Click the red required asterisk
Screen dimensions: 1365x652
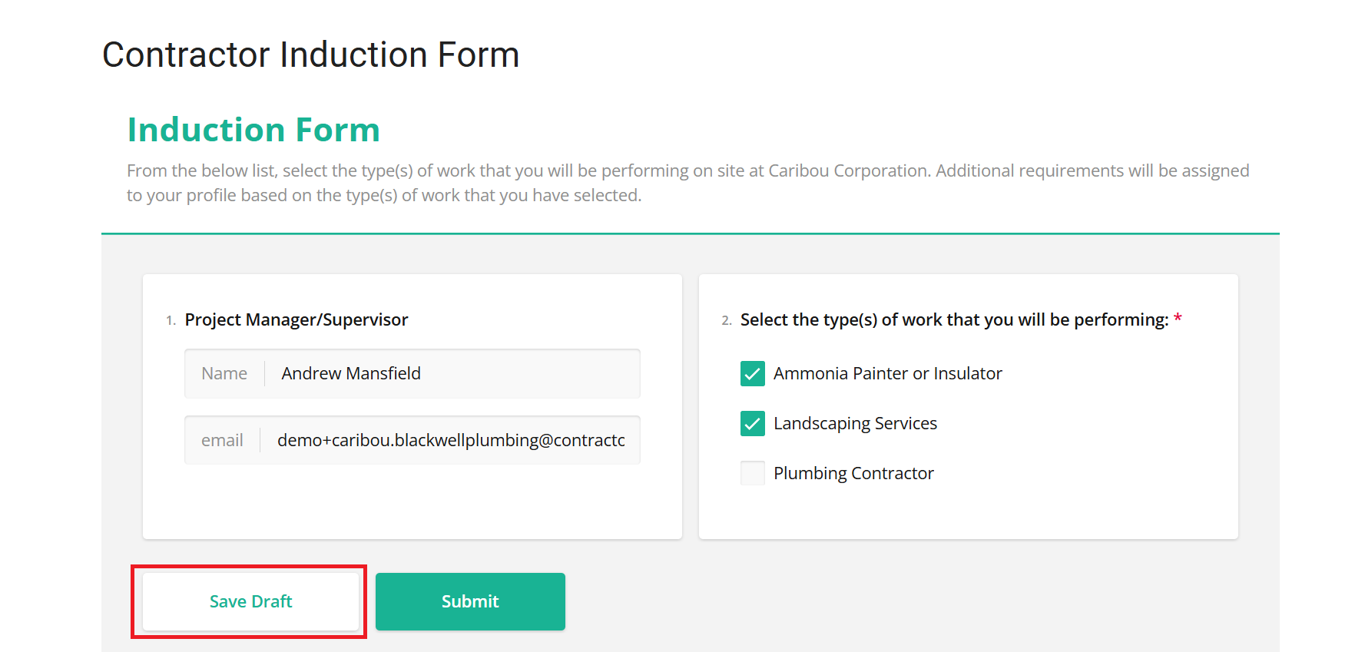point(1178,319)
